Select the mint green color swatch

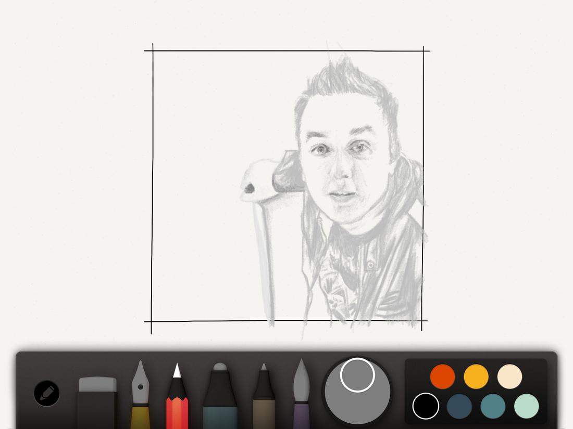coord(526,407)
